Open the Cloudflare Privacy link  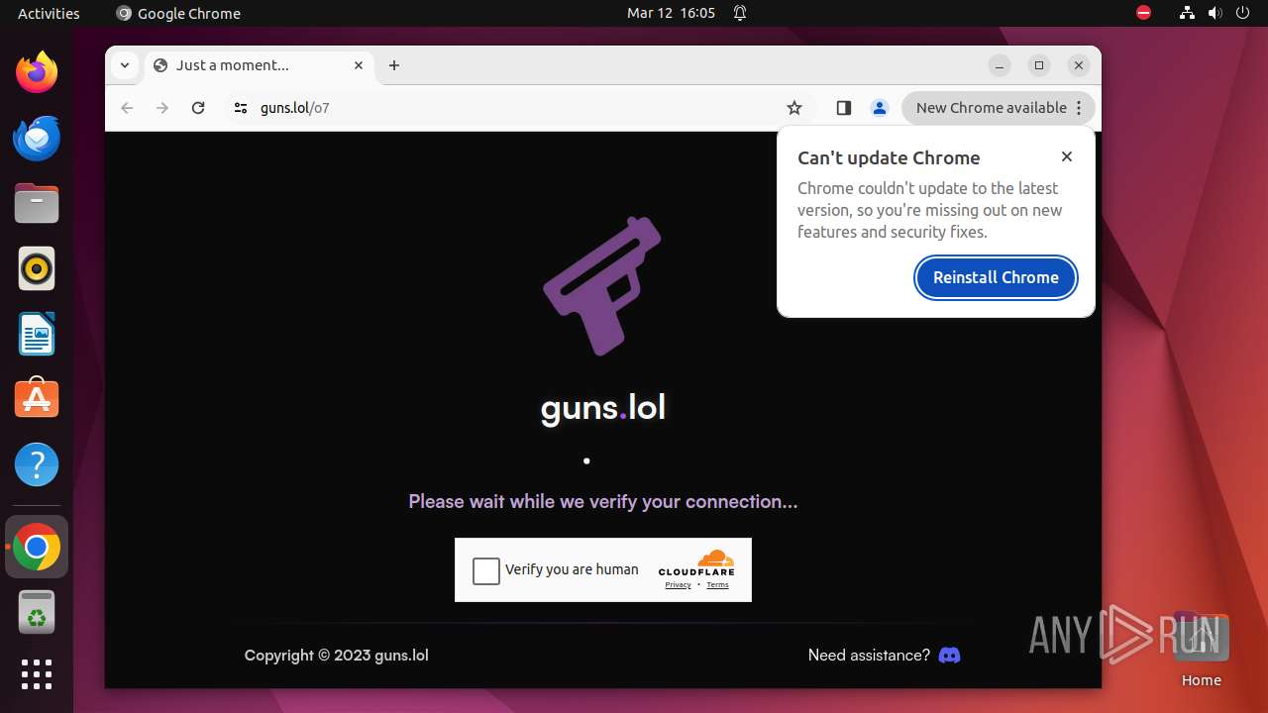click(678, 585)
